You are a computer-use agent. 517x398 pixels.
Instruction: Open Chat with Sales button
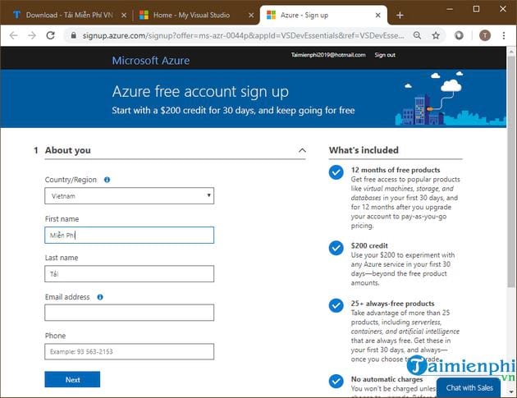coord(469,388)
